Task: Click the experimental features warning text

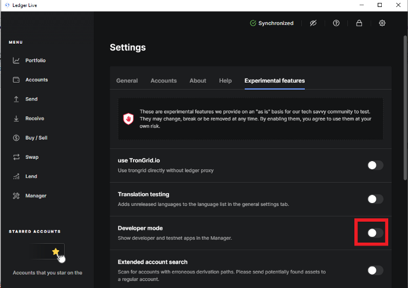Action: click(255, 119)
